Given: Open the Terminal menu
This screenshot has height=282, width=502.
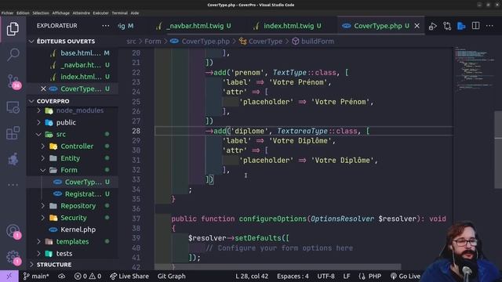Looking at the screenshot, I should 119,13.
